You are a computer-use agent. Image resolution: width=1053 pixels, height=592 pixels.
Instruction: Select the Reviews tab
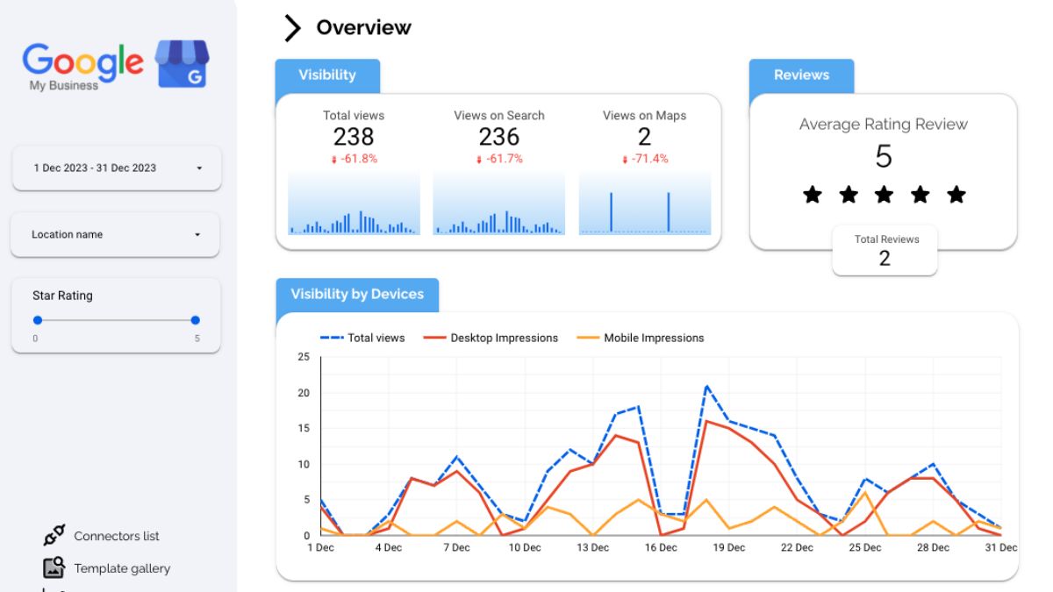tap(801, 75)
